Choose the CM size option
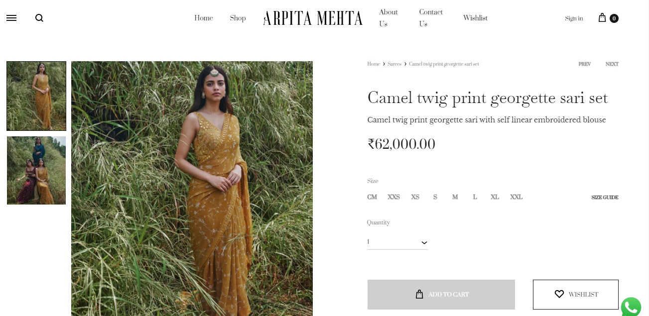The height and width of the screenshot is (316, 649). pyautogui.click(x=372, y=197)
